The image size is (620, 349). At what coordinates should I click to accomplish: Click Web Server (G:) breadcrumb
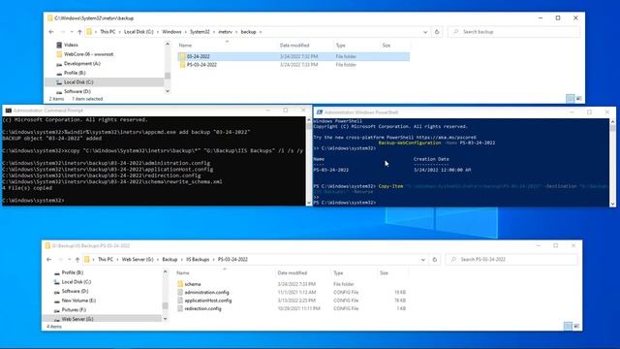138,260
